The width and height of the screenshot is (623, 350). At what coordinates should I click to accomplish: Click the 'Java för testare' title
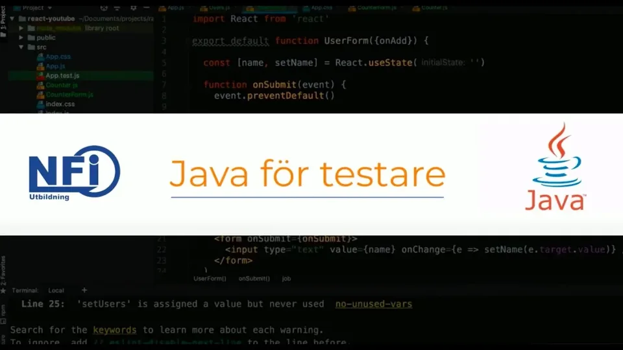tap(308, 174)
